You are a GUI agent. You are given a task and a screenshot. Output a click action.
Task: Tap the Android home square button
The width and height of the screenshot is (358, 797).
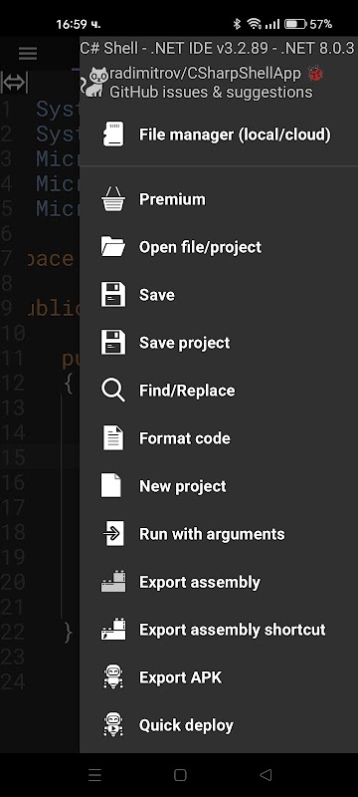180,775
